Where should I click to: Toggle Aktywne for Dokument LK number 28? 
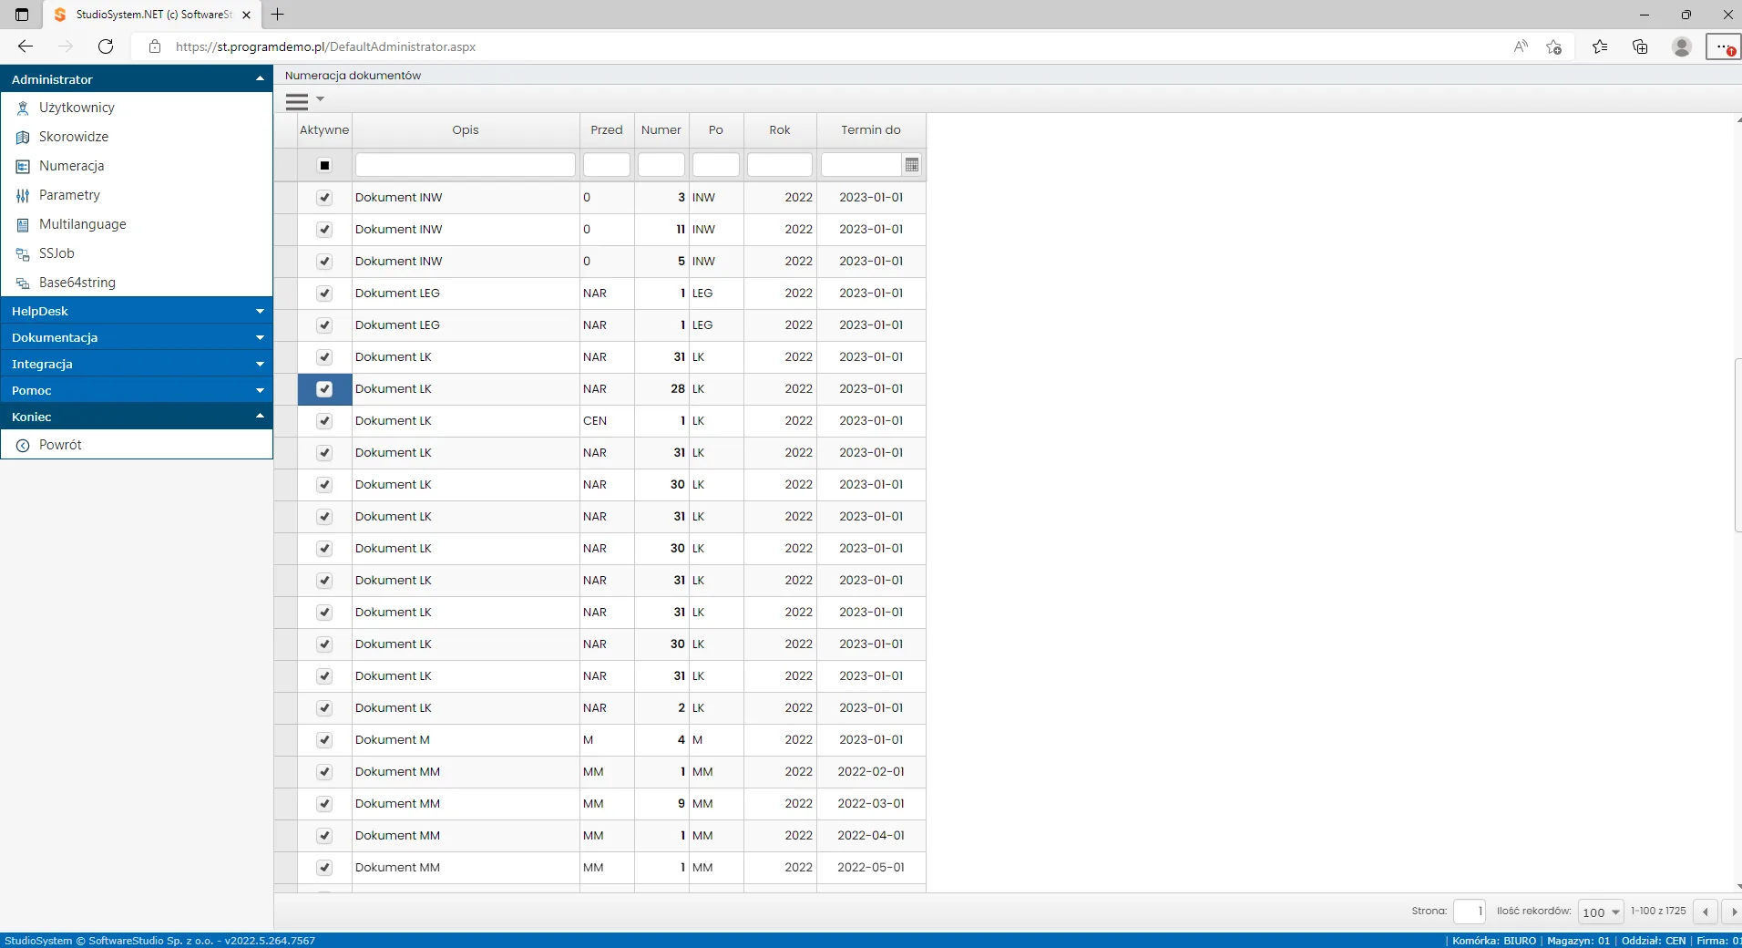[x=324, y=389]
